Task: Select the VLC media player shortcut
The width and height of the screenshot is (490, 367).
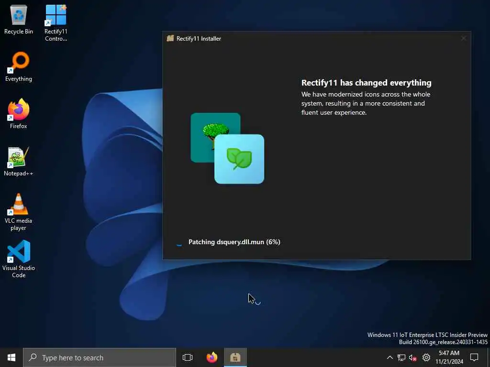Action: pyautogui.click(x=19, y=212)
